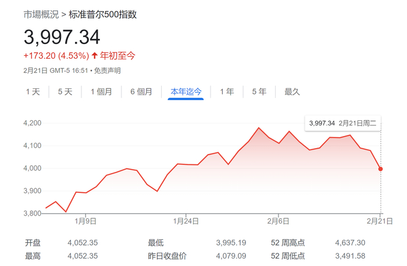The height and width of the screenshot is (266, 407).
Task: Click the 4,000 y-axis label
Action: [x=33, y=168]
